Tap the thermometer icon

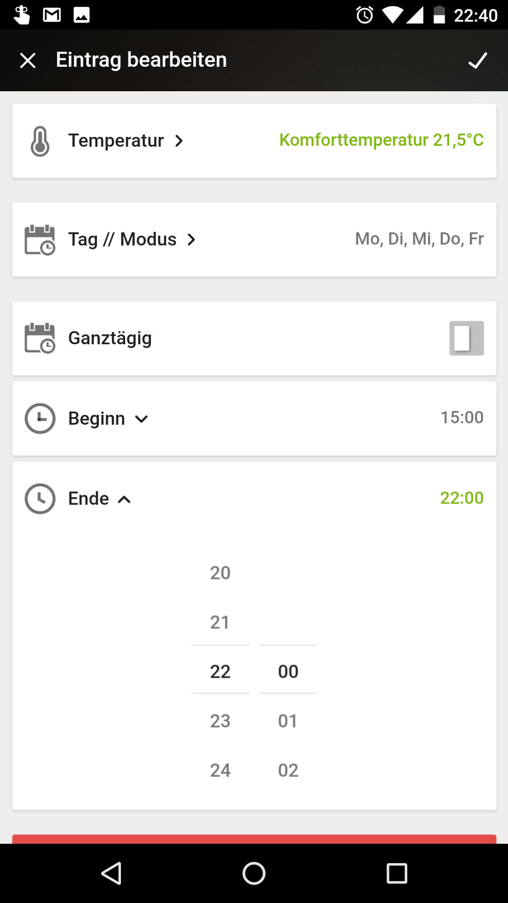coord(40,141)
